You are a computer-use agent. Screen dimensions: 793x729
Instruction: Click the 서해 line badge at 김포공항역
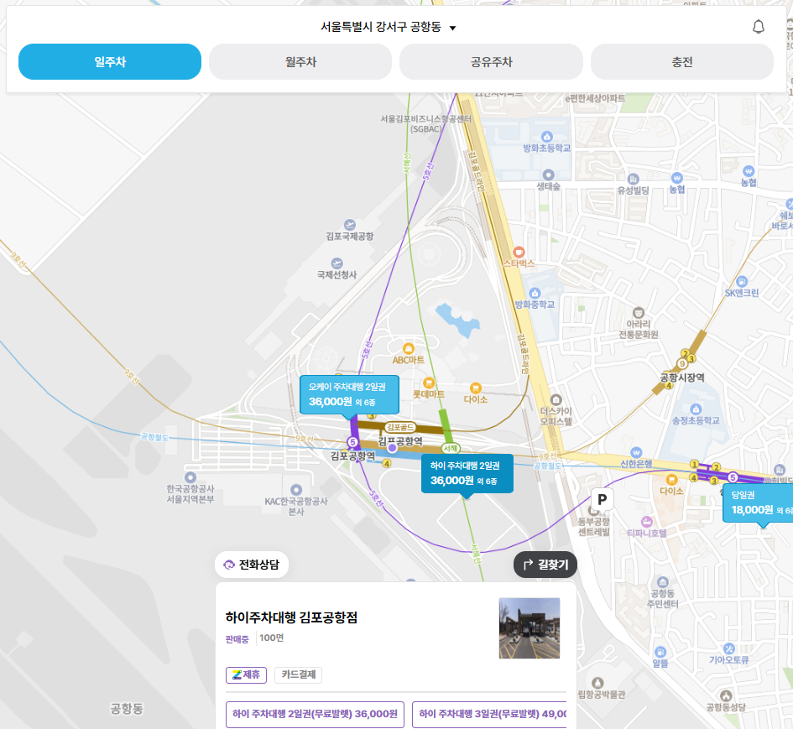450,448
